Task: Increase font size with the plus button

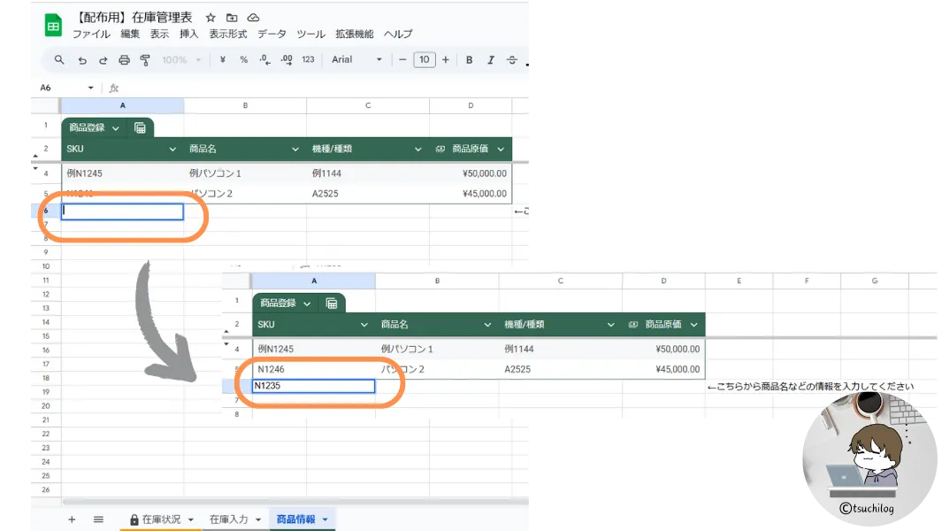Action: 445,60
